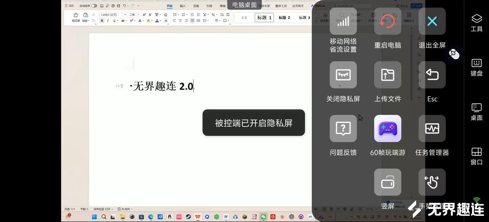Center-align the paragraph text
Image resolution: width=489 pixels, height=222 pixels.
[x=180, y=20]
